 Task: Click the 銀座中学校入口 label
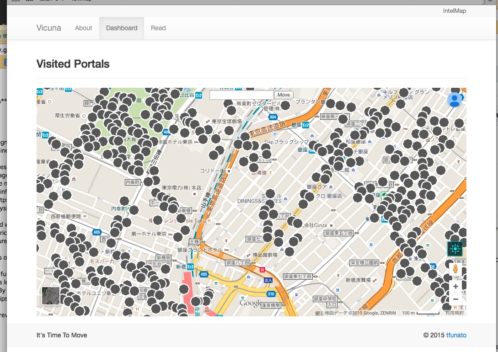(x=325, y=302)
